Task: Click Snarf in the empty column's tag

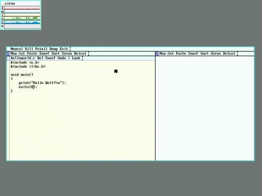Action: (193, 54)
